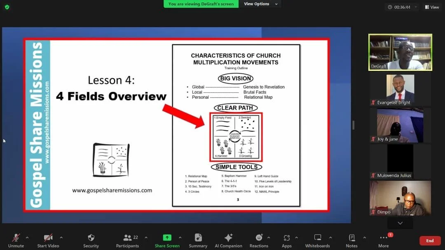
Task: Open the More menu with notification badge
Action: point(384,241)
